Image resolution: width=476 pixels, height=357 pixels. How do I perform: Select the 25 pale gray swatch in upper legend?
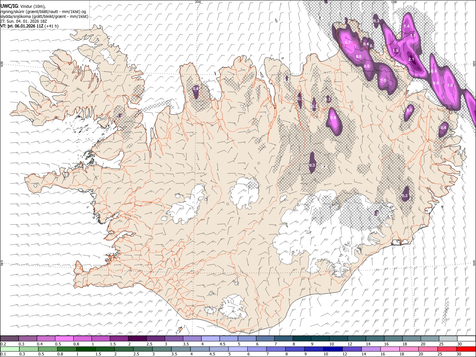448,338
